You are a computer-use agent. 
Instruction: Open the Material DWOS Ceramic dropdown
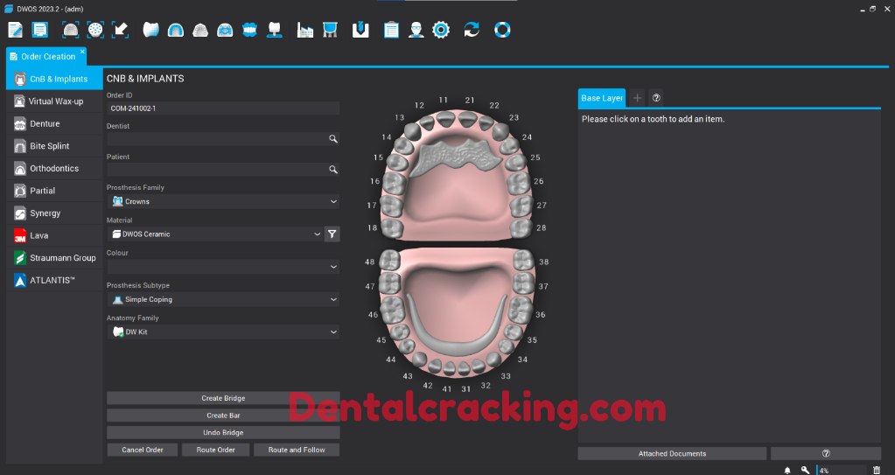click(x=214, y=234)
